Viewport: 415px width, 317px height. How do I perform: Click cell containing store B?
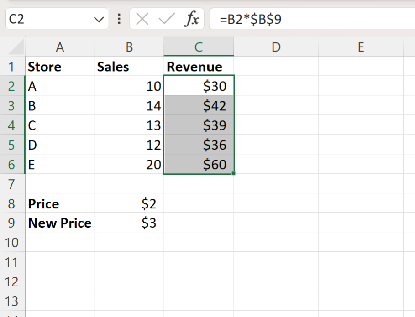pos(60,105)
